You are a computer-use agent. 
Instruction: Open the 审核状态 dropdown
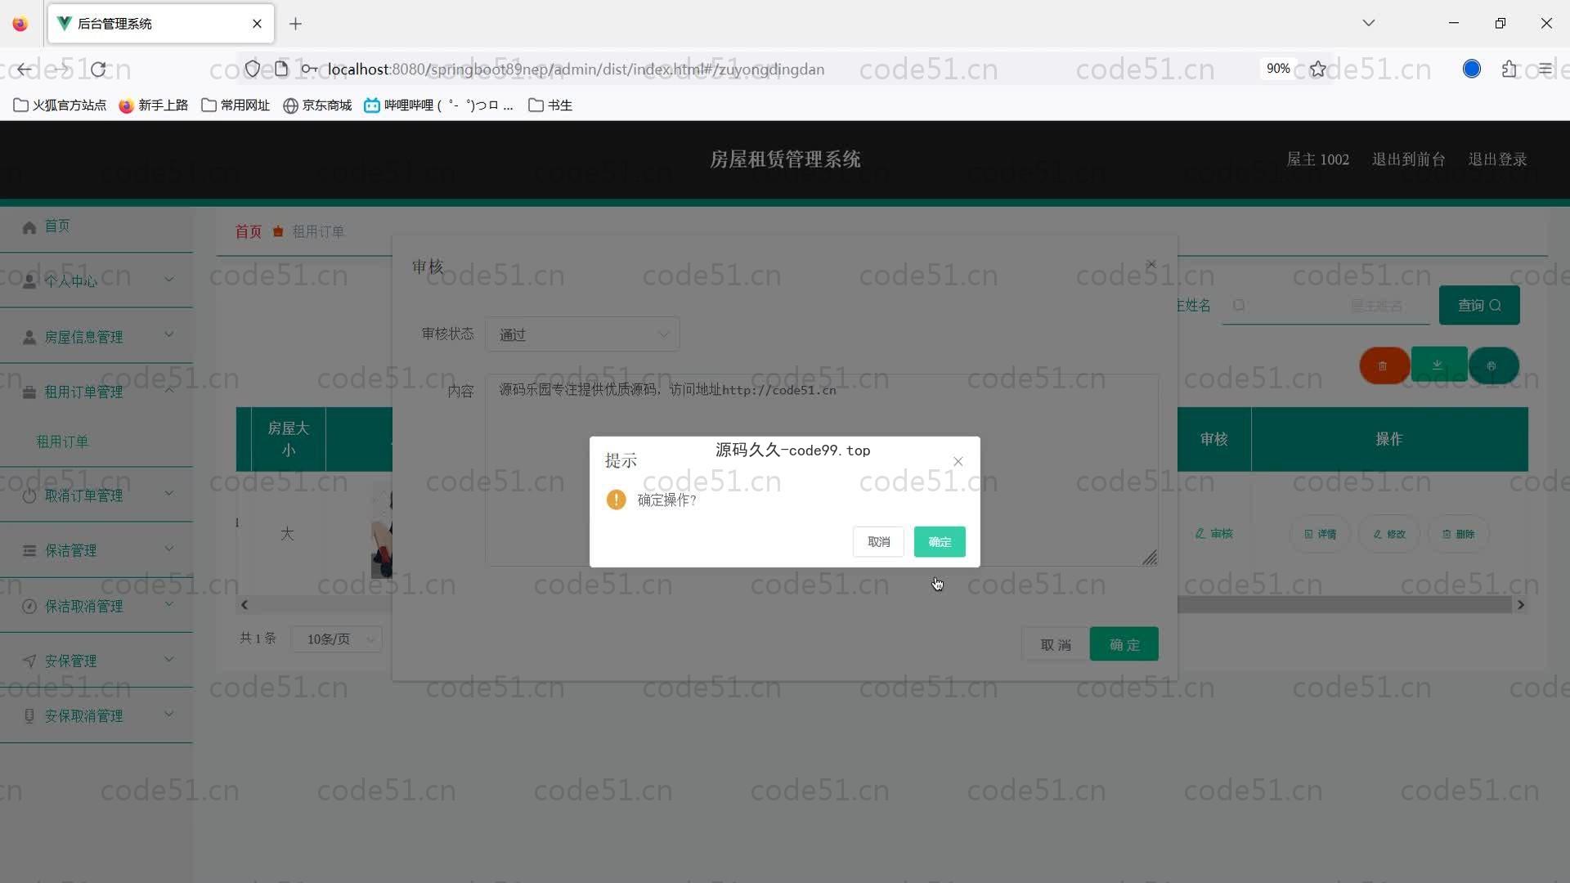(x=582, y=334)
